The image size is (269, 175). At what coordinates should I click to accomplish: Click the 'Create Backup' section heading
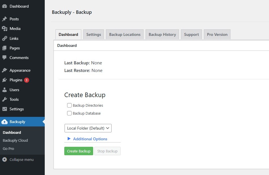tap(85, 95)
